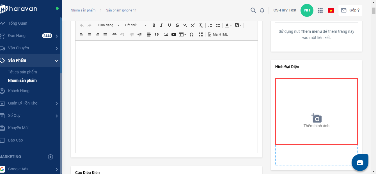
Task: Open the search magnifier in header
Action: 253,10
